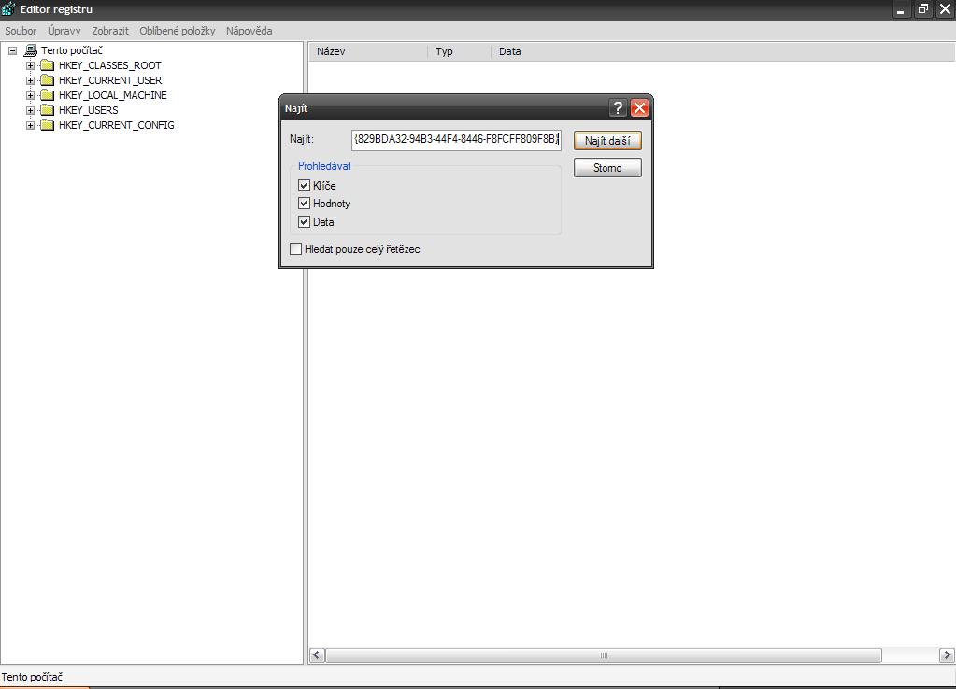The height and width of the screenshot is (689, 956).
Task: Expand the HKEY_CURRENT_USER node
Action: pyautogui.click(x=30, y=80)
